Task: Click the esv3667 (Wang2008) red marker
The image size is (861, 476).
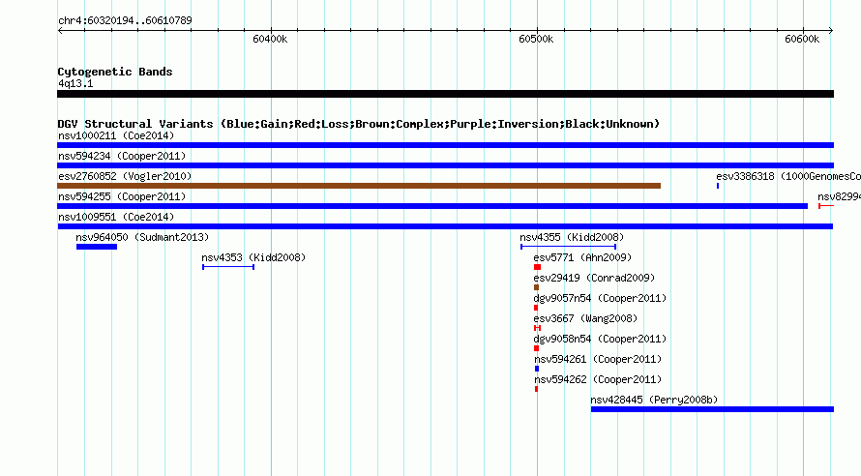Action: pos(538,328)
